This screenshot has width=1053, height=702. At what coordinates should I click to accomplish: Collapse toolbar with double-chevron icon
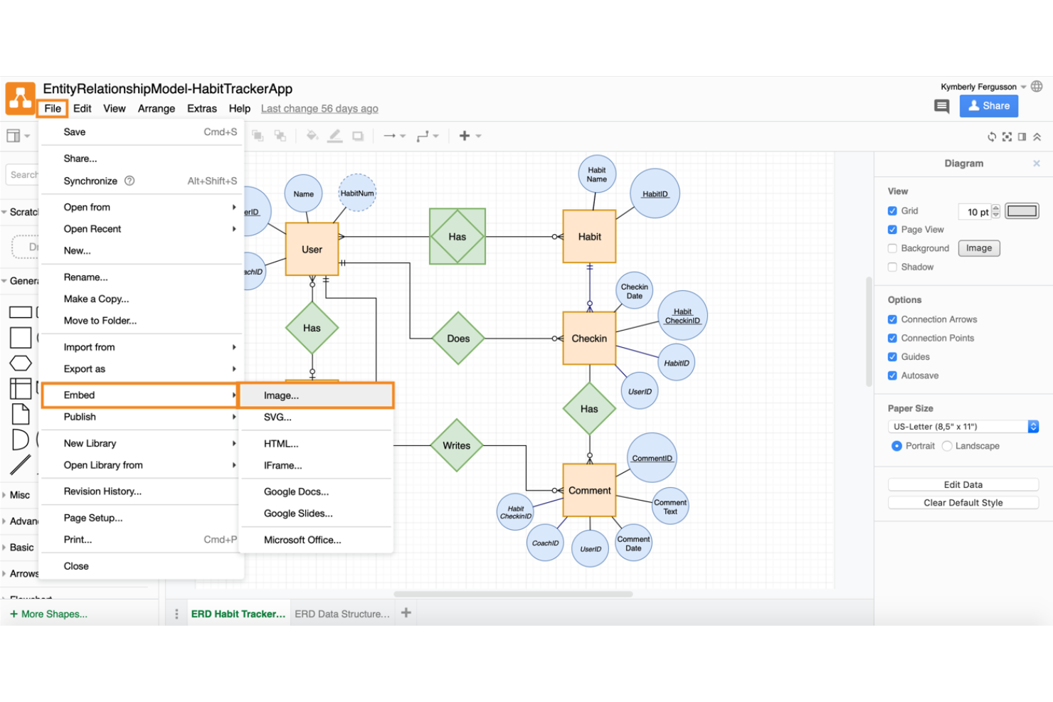1037,137
